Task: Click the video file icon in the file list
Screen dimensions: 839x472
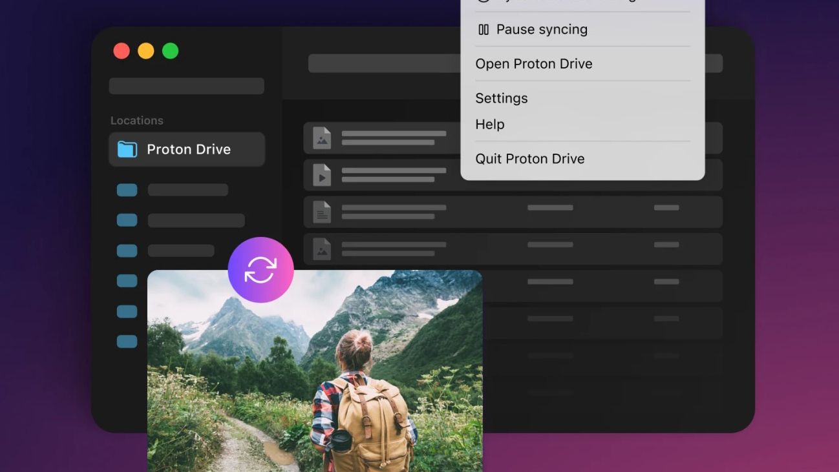Action: pyautogui.click(x=321, y=174)
